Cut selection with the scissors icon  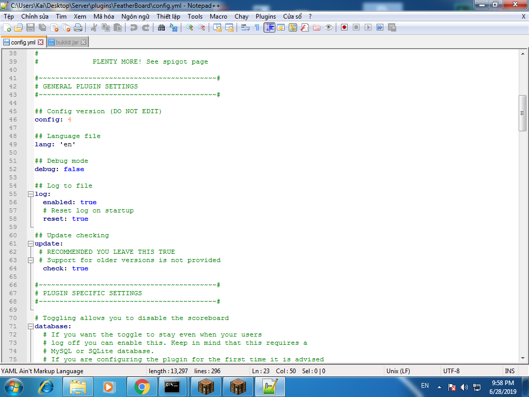[94, 28]
